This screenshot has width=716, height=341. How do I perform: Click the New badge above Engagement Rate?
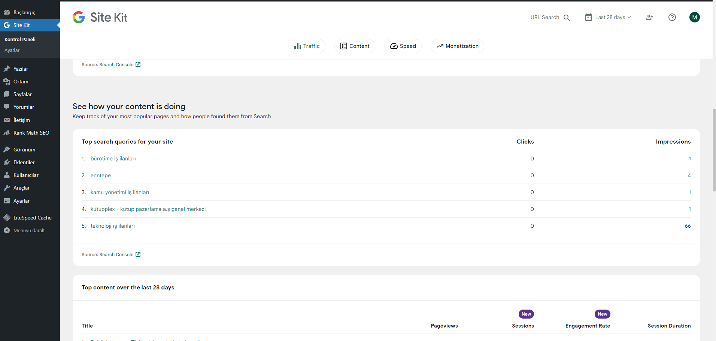tap(603, 314)
